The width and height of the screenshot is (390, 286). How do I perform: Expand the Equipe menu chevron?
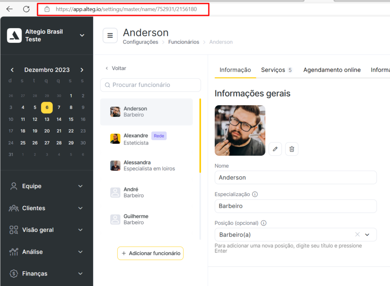pyautogui.click(x=80, y=186)
